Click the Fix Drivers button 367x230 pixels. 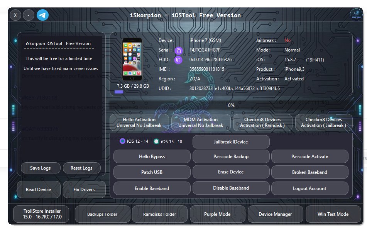84,189
